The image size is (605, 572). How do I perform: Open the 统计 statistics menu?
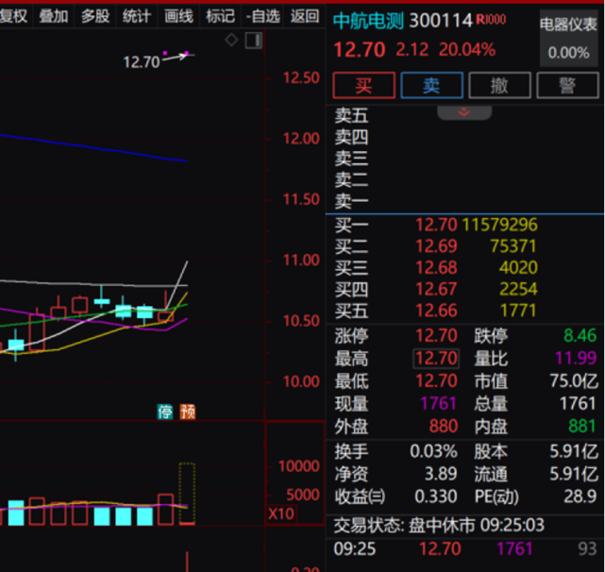coord(136,15)
